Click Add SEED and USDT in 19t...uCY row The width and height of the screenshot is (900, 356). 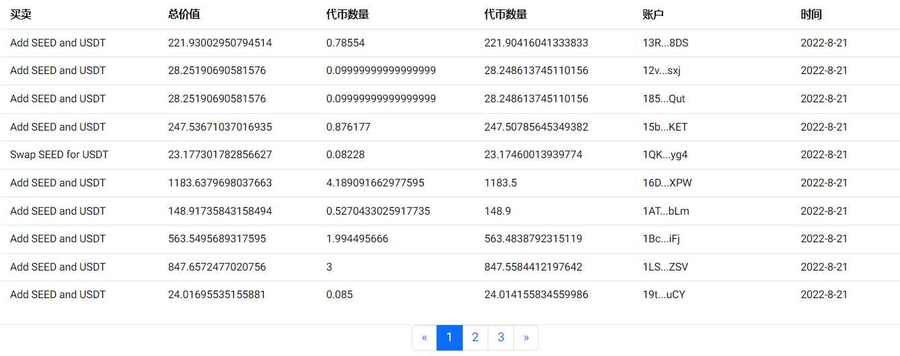[58, 295]
